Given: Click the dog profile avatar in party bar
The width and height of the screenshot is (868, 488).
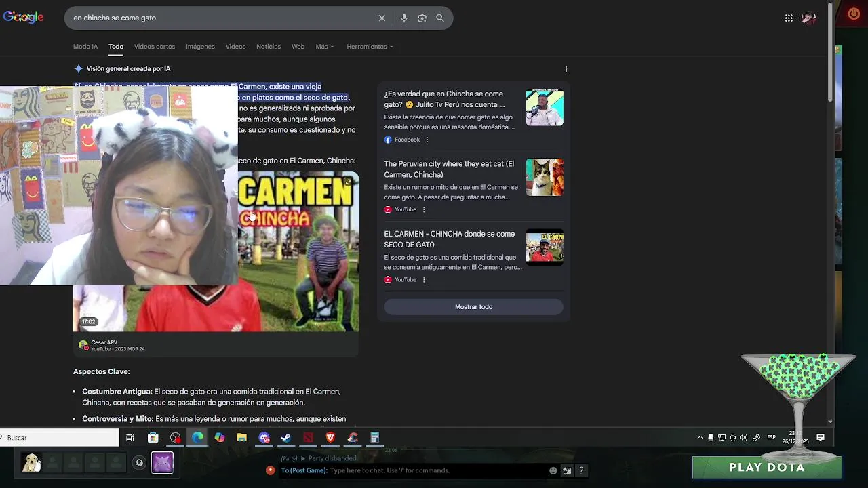Looking at the screenshot, I should click(x=31, y=463).
